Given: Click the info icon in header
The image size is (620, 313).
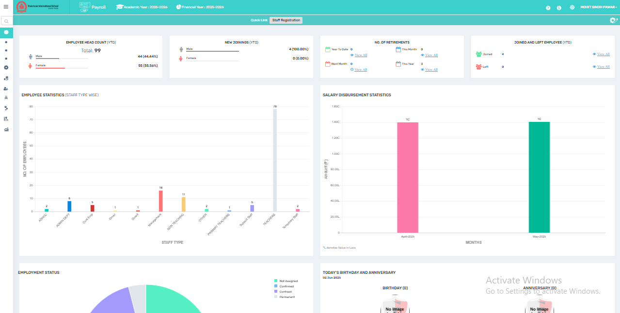Looking at the screenshot, I should click(x=559, y=8).
